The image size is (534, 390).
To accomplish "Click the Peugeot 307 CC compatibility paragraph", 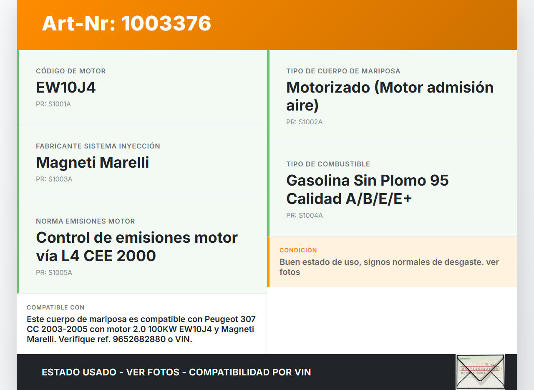I will tap(141, 329).
